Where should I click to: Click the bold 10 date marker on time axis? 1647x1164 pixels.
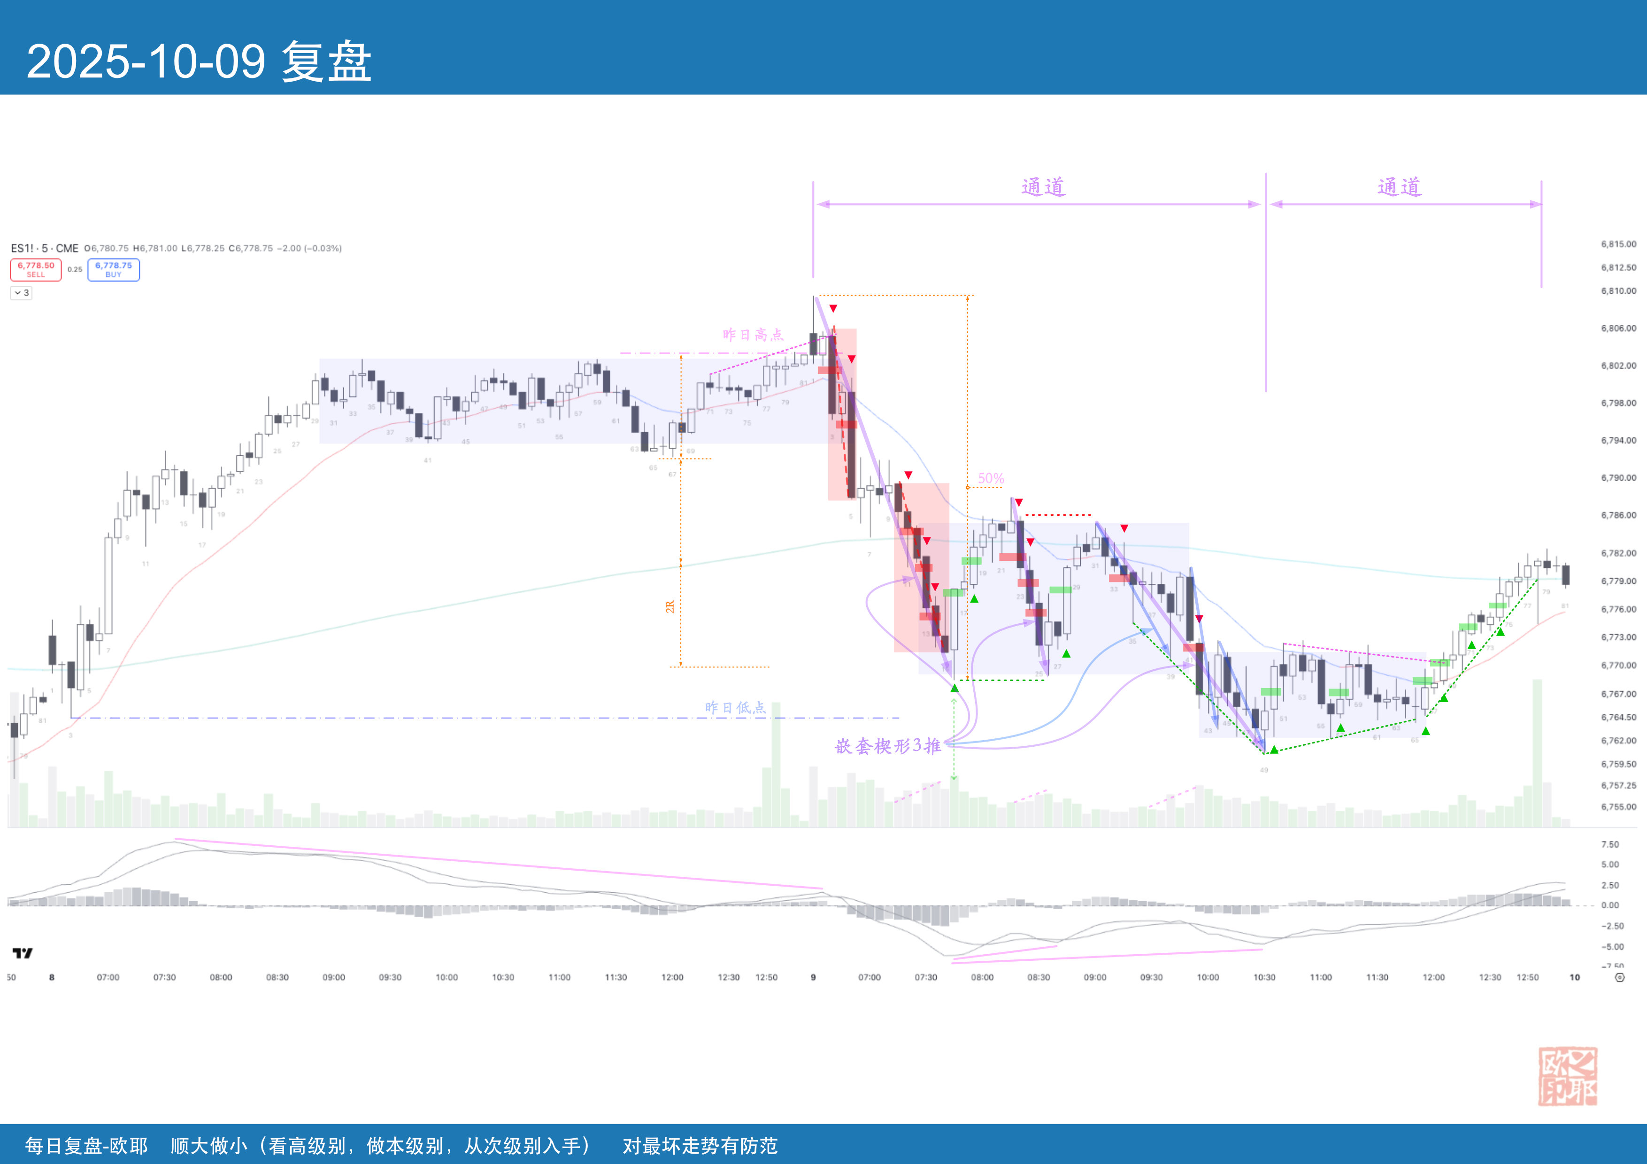click(x=1575, y=978)
